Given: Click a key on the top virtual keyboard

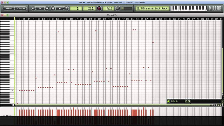Looking at the screenshot, I should (x=189, y=8).
